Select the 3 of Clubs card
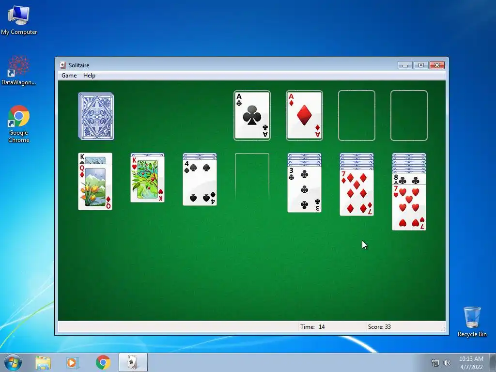The width and height of the screenshot is (496, 372). (x=304, y=189)
